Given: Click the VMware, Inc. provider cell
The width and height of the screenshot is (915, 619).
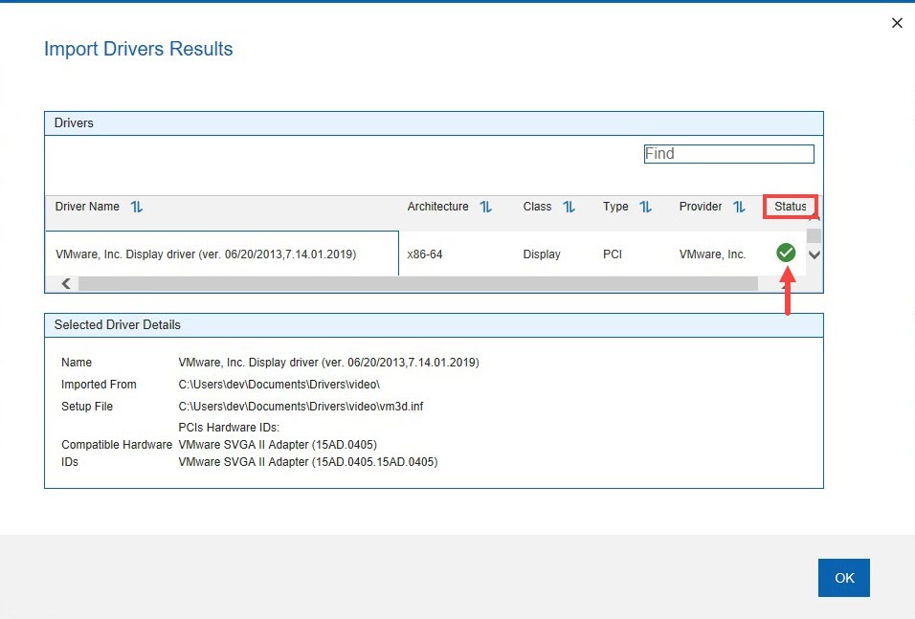Looking at the screenshot, I should [x=712, y=254].
